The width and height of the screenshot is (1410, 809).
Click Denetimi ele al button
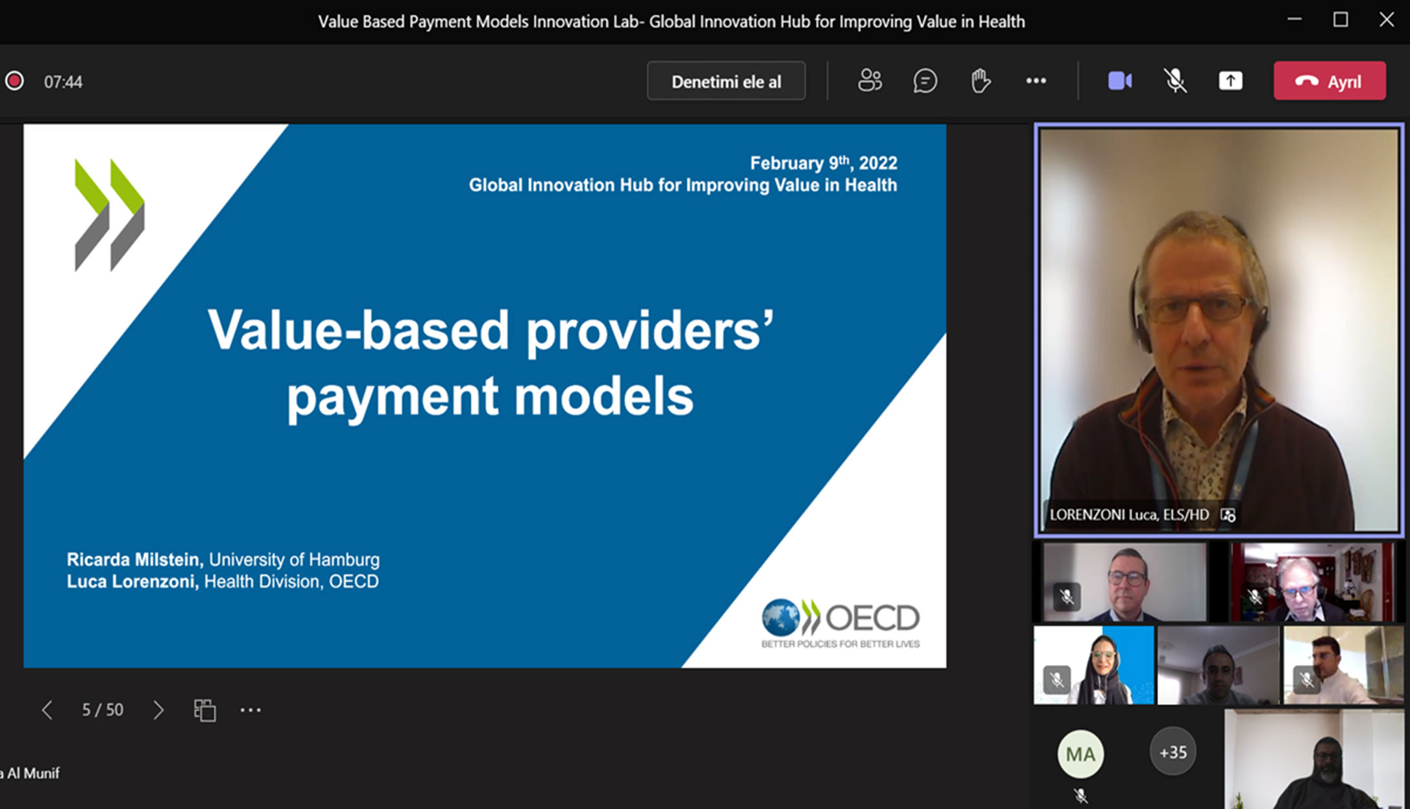click(726, 81)
